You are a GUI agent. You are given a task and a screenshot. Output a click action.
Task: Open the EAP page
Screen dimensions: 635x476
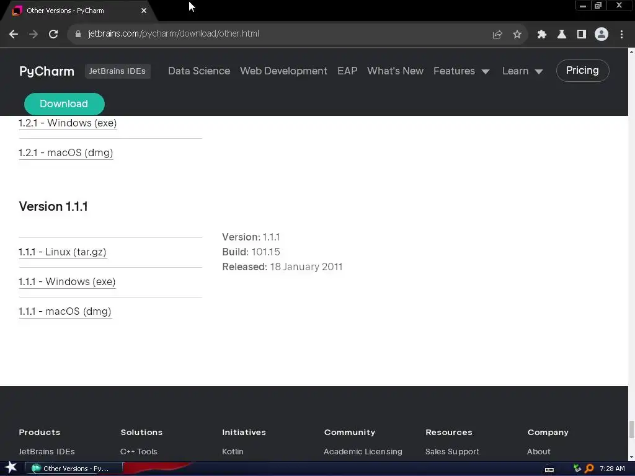coord(347,71)
